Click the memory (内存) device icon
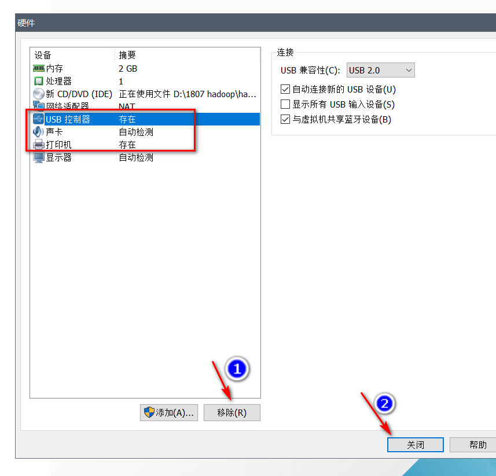Image resolution: width=496 pixels, height=476 pixels. [x=39, y=68]
